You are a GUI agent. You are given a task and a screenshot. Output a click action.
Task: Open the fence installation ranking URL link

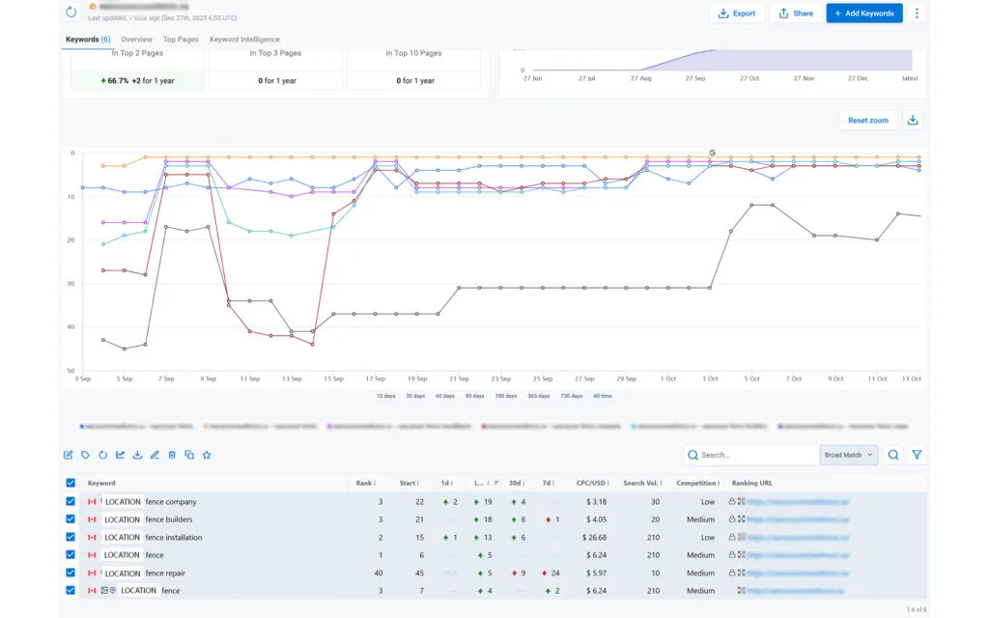tap(798, 537)
